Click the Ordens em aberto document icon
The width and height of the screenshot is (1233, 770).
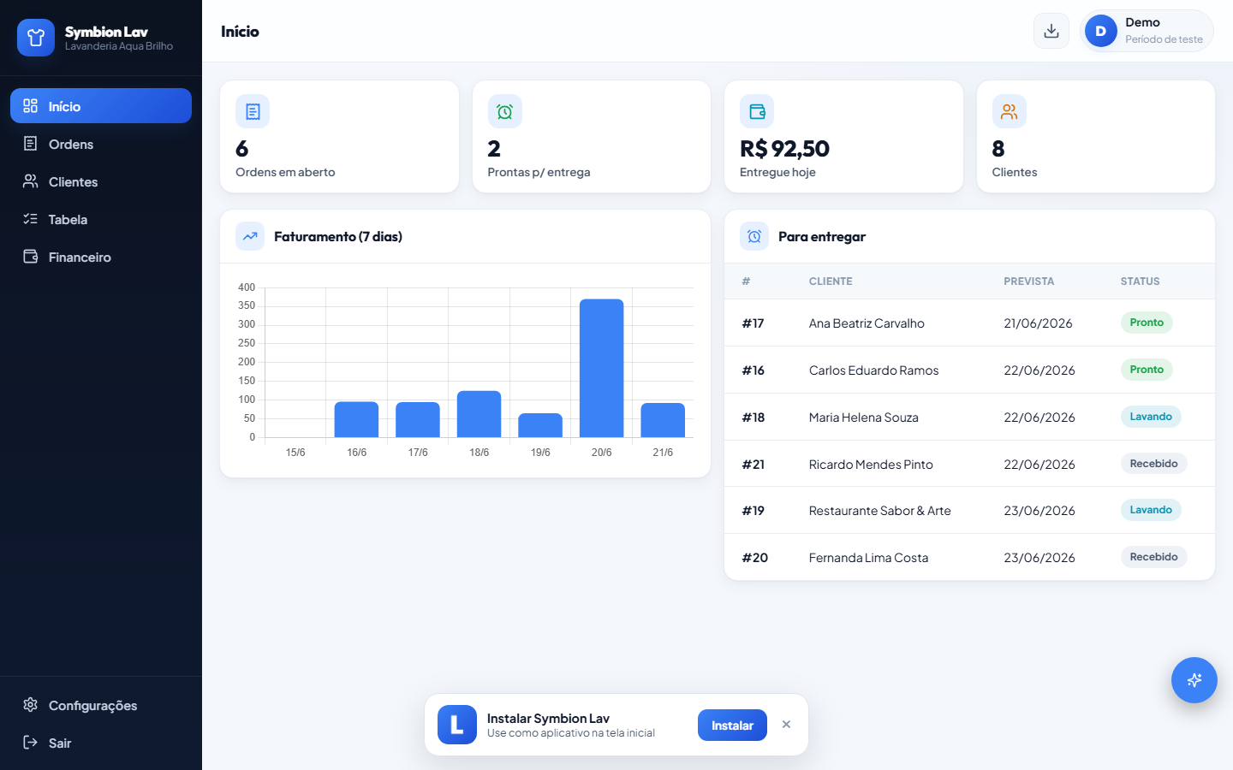[253, 111]
